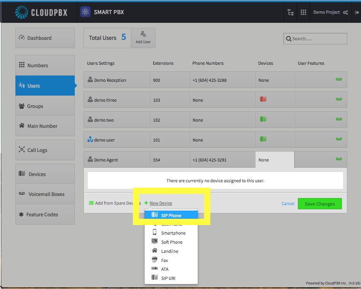Click voicemail feature icon for Demo Reception
361x289 pixels.
pyautogui.click(x=339, y=79)
